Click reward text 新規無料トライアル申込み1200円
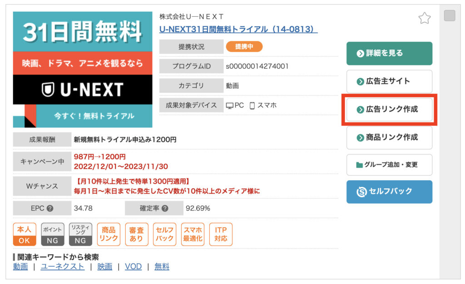This screenshot has width=465, height=284. coord(125,139)
